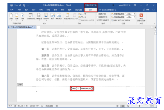Decrease 页脚底端距离 with its down arrow
164x110 pixels.
(134, 18)
